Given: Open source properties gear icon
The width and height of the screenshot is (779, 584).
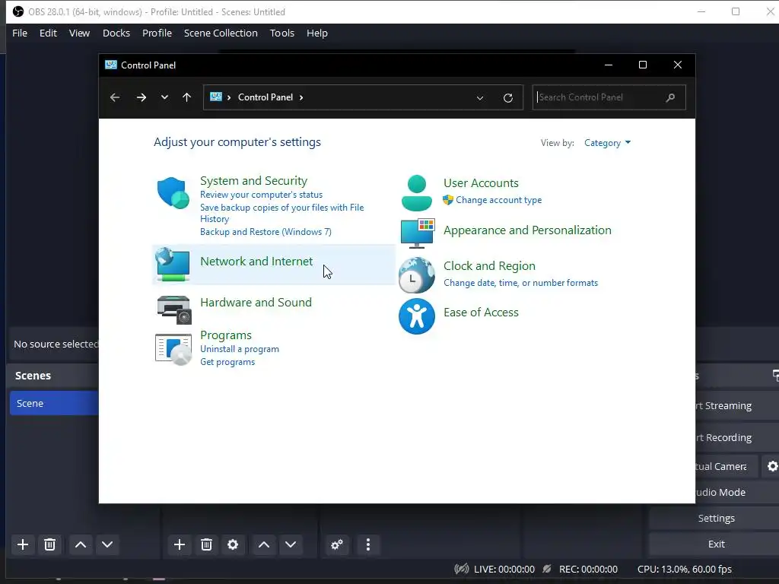Looking at the screenshot, I should pyautogui.click(x=233, y=544).
